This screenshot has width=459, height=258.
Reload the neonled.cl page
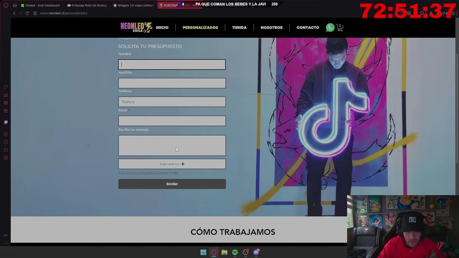click(27, 13)
